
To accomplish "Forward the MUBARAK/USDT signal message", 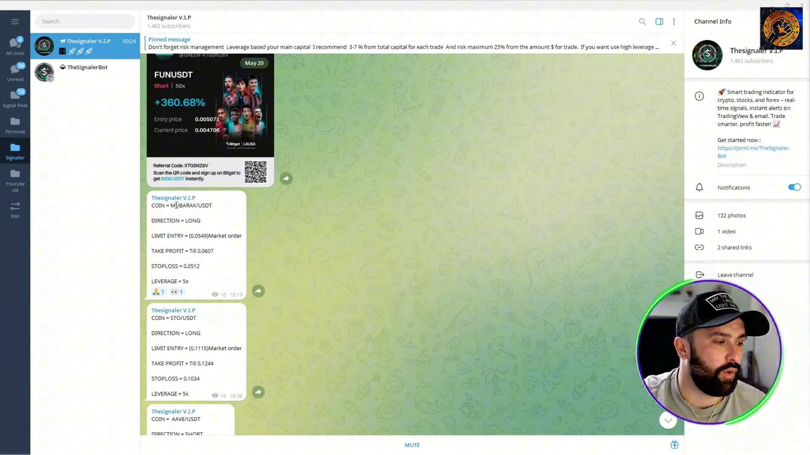I will pos(258,291).
